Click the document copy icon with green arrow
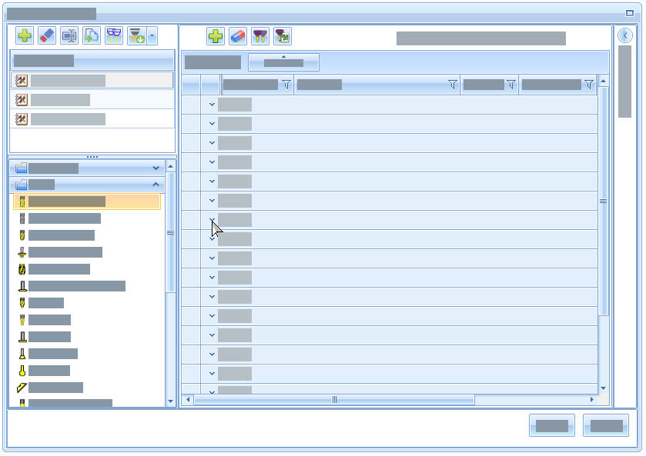 (92, 35)
